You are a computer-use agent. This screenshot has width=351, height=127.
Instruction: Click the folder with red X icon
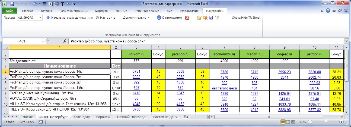(x=205, y=18)
